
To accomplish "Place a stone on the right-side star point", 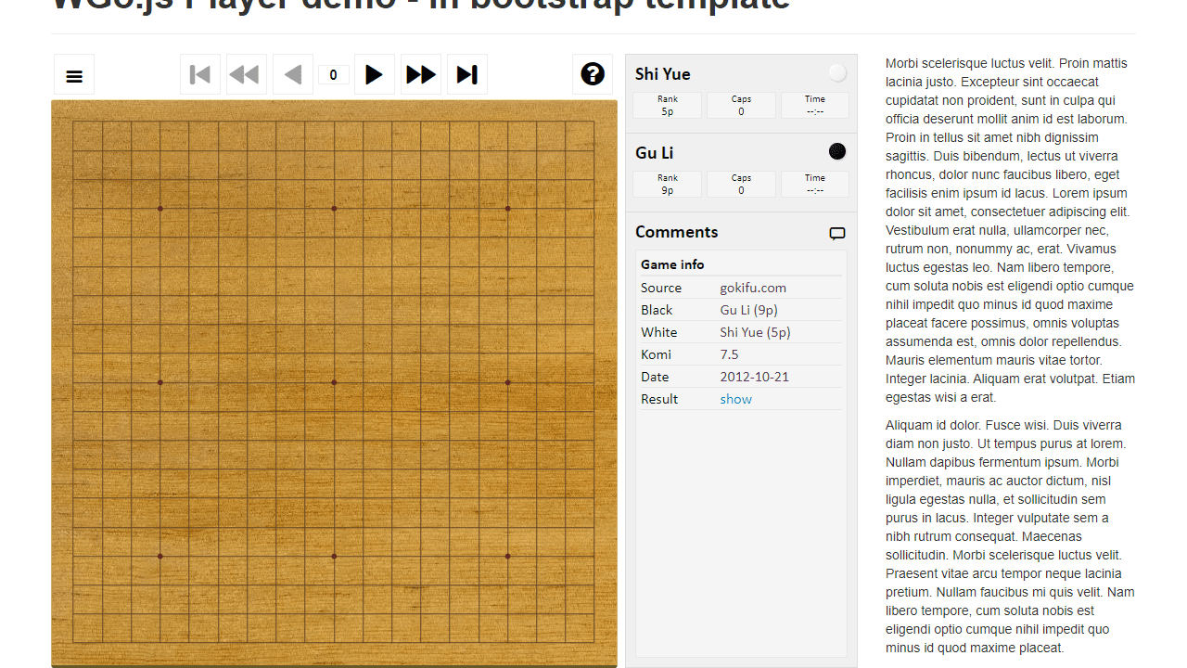I will click(507, 382).
